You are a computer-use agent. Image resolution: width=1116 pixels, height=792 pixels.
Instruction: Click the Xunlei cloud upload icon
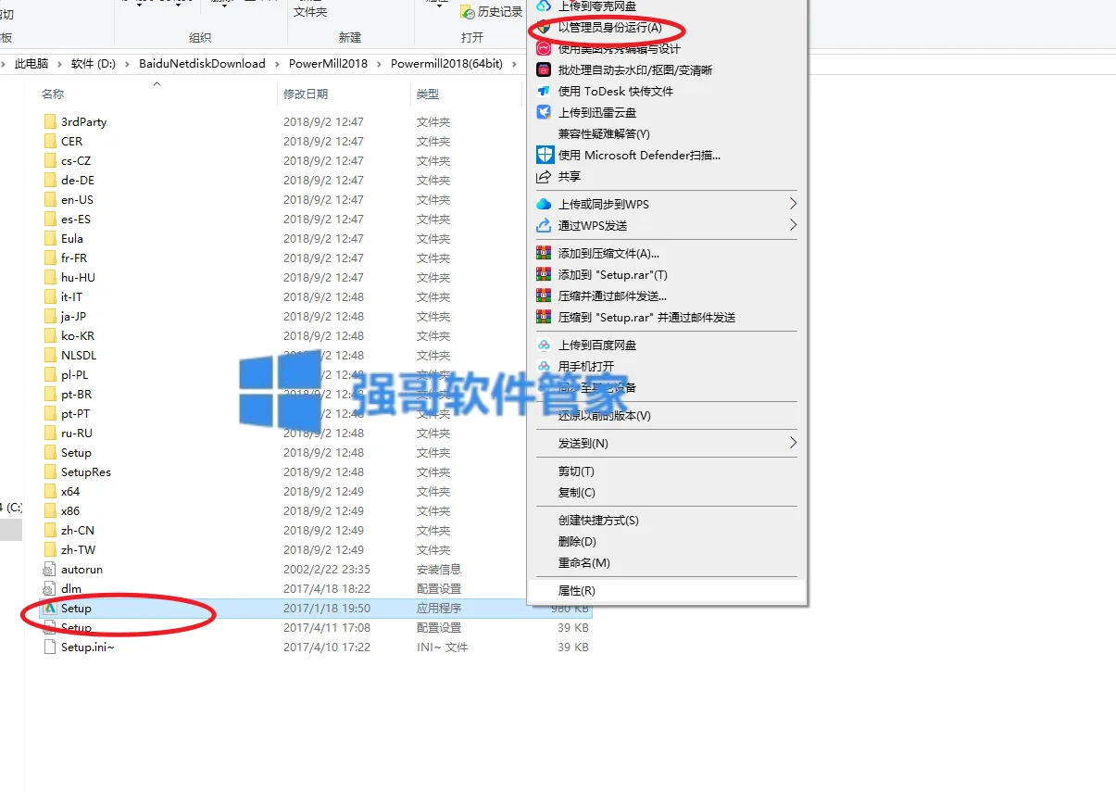(x=544, y=112)
